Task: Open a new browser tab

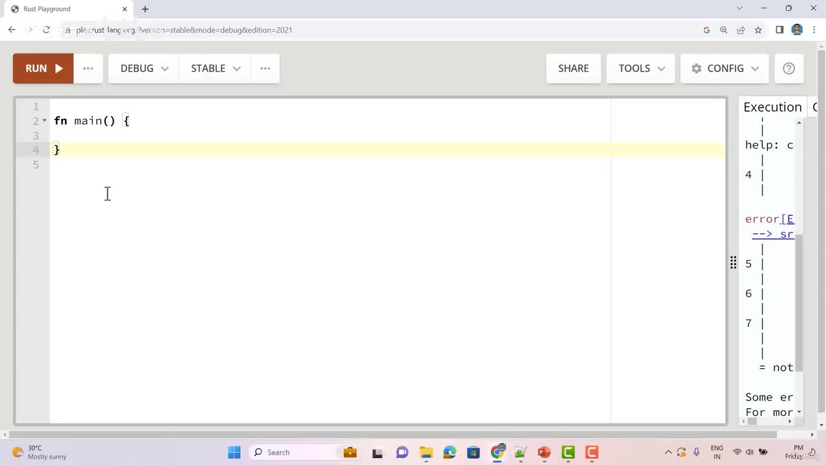Action: click(x=145, y=9)
